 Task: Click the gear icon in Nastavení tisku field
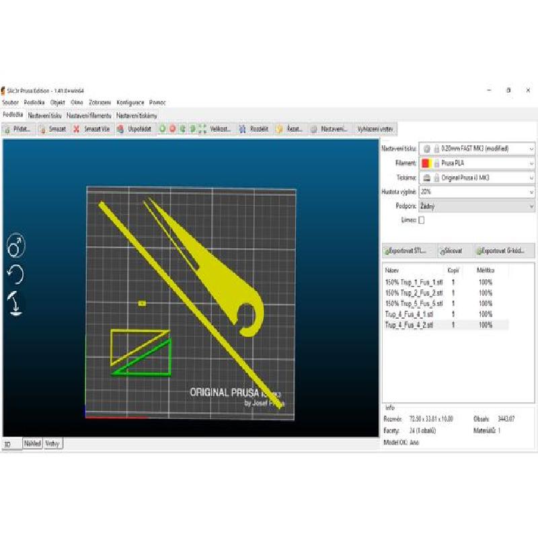coord(427,149)
